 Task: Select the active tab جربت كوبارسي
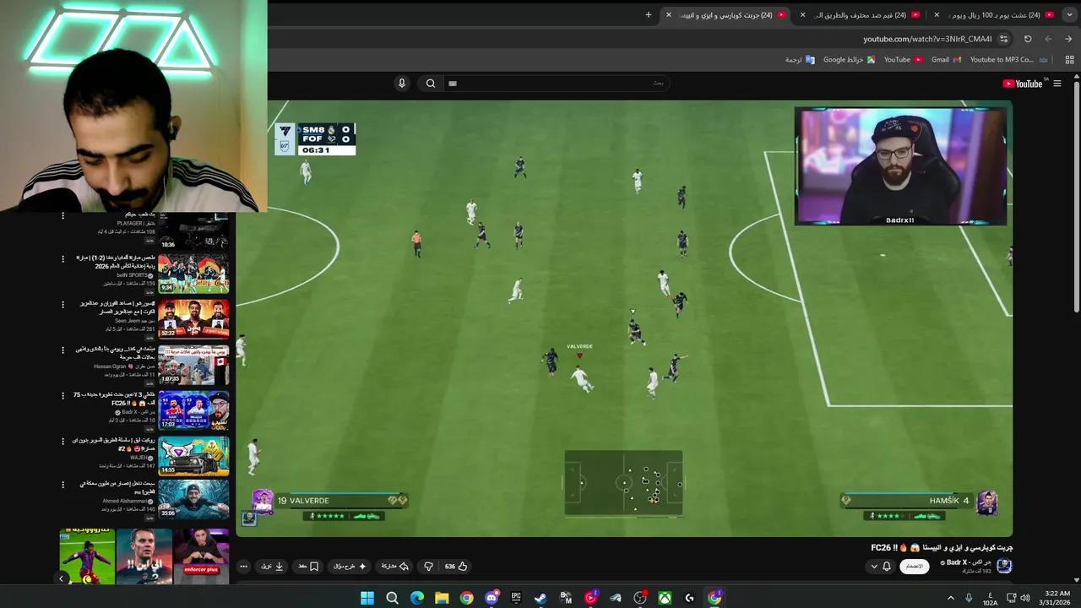click(726, 14)
